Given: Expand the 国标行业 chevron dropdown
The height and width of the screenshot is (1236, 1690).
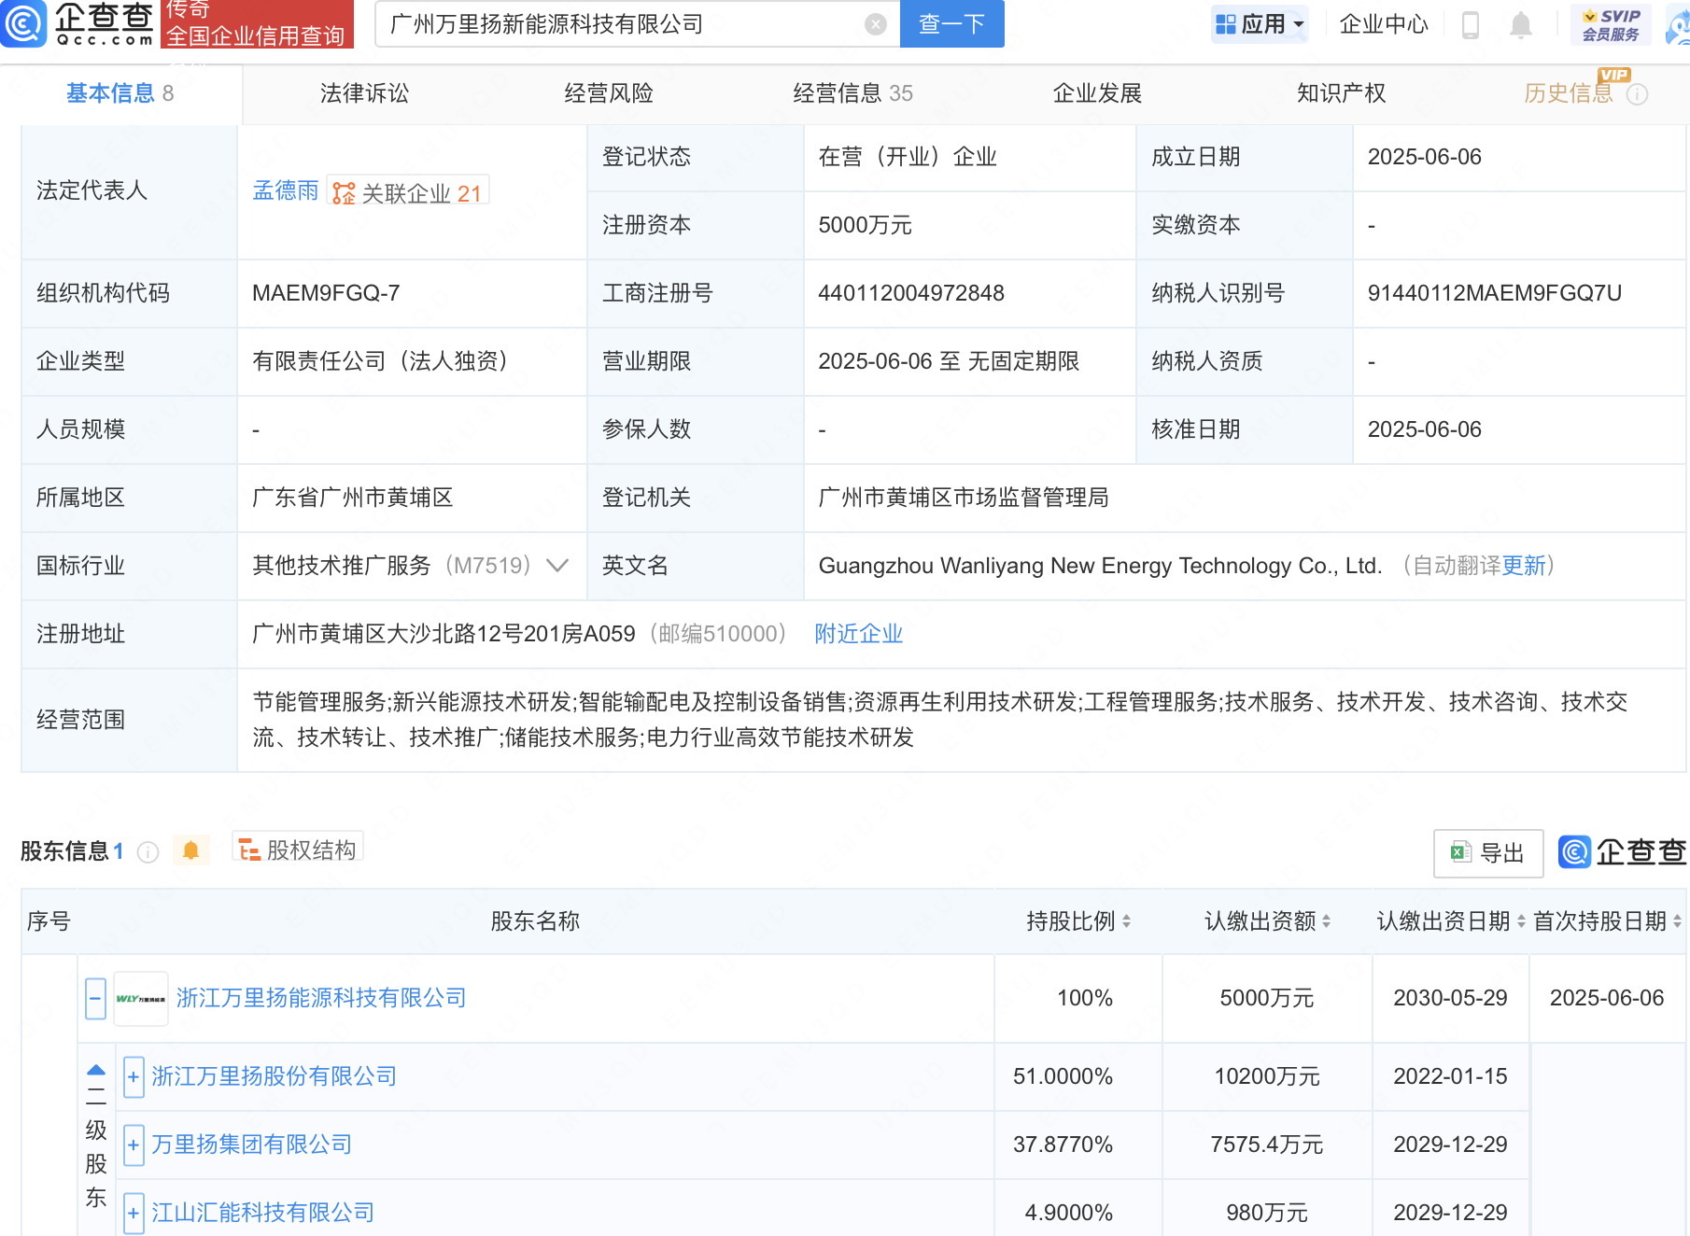Looking at the screenshot, I should click(x=557, y=566).
